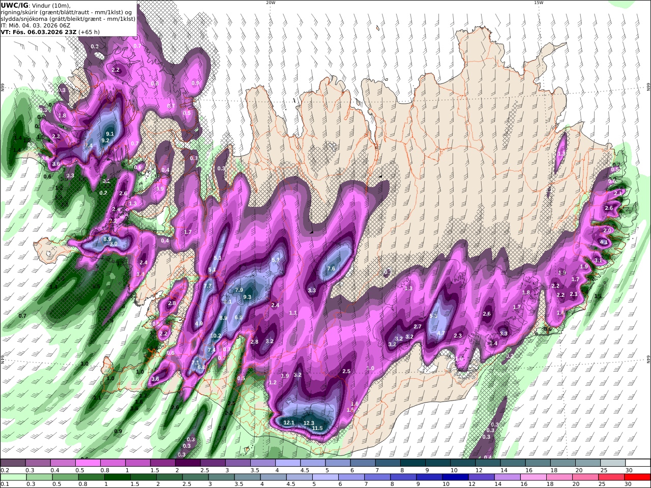This screenshot has width=651, height=488.
Task: Click the 10.2 neighbour value 7.1
Action: pyautogui.click(x=196, y=362)
